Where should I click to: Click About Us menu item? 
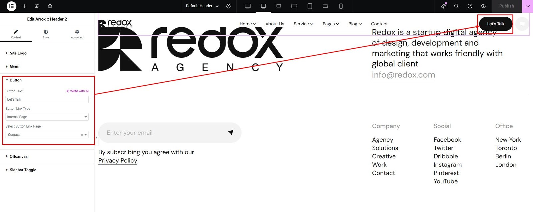pyautogui.click(x=275, y=24)
